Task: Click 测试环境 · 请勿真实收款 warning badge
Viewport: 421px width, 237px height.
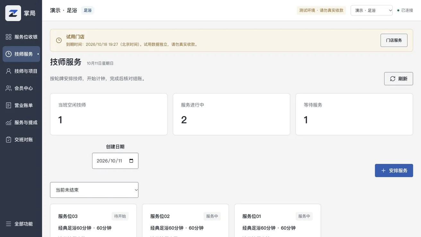Action: (321, 10)
